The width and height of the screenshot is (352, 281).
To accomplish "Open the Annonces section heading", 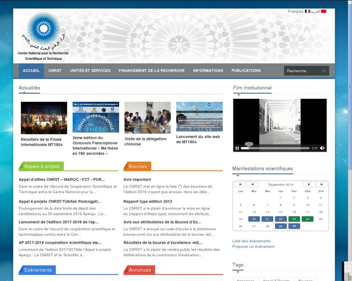I will [x=139, y=270].
